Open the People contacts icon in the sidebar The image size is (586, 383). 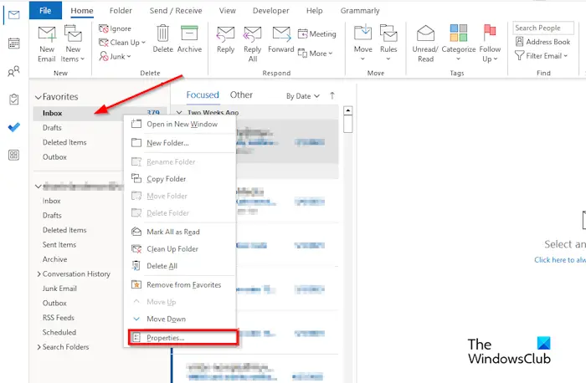(14, 71)
